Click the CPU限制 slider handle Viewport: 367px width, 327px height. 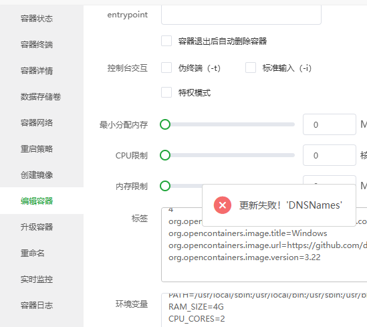[165, 155]
